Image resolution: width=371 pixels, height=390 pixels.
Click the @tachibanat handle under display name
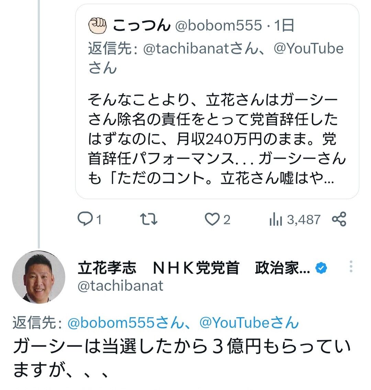(x=121, y=286)
